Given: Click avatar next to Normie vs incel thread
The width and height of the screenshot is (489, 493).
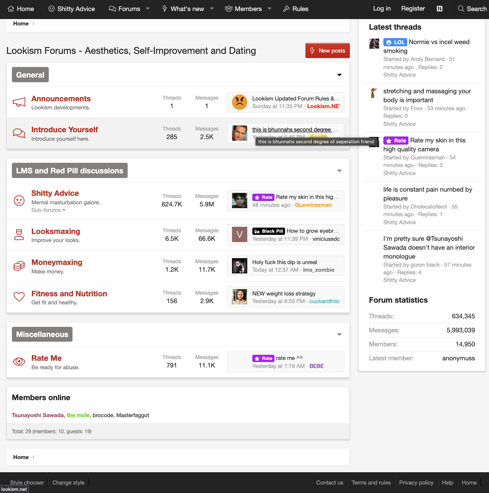Looking at the screenshot, I should click(x=374, y=43).
